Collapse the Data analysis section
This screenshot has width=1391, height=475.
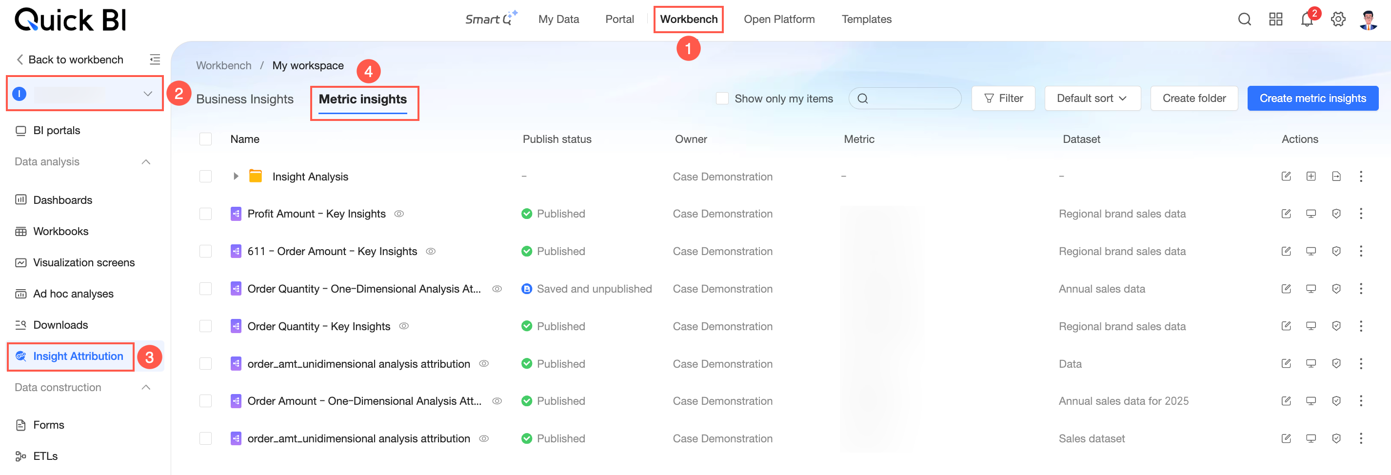[x=146, y=162]
